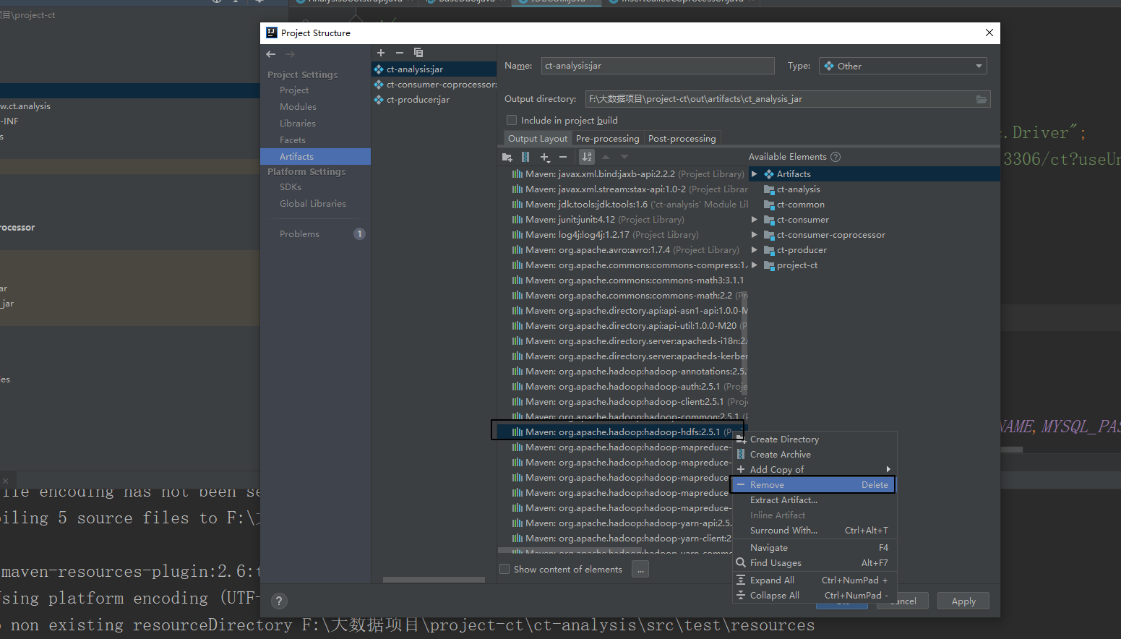Click the help question mark icon

[279, 601]
